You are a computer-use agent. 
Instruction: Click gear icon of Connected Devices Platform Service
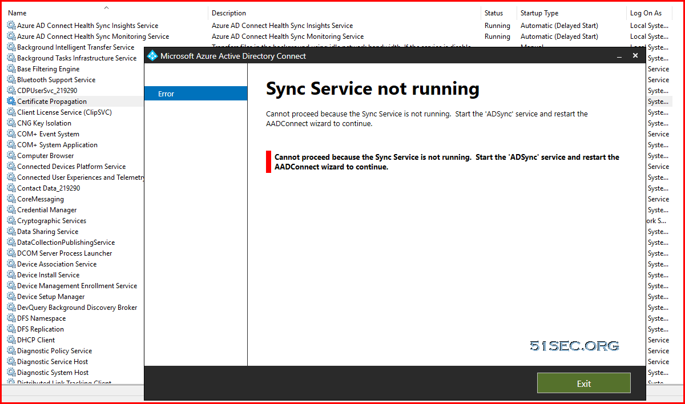point(11,167)
